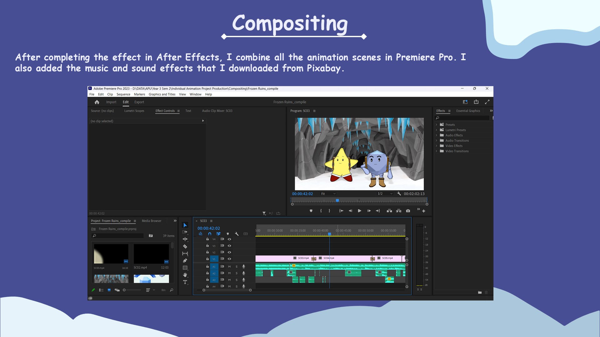Screen dimensions: 600x337
Task: Open the Markers menu
Action: (139, 95)
